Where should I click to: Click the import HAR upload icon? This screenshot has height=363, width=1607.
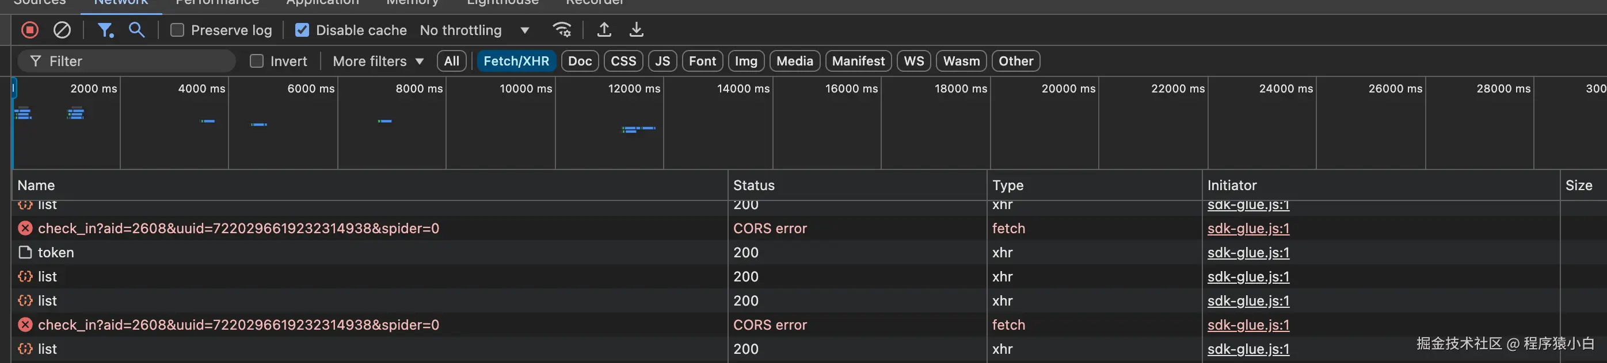[x=604, y=30]
